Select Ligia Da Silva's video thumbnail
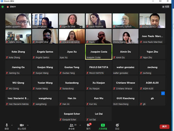The image size is (174, 131). coord(72,21)
